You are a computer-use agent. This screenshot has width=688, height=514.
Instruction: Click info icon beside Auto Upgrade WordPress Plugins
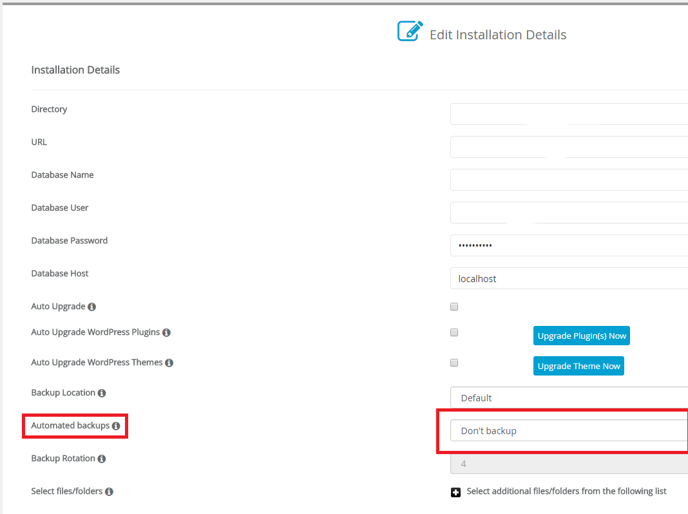166,332
